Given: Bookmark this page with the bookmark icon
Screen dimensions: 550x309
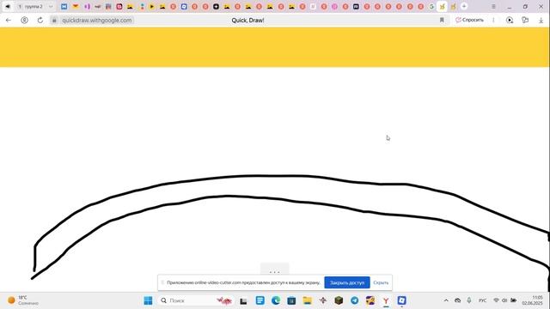Looking at the screenshot, I should coord(442,21).
